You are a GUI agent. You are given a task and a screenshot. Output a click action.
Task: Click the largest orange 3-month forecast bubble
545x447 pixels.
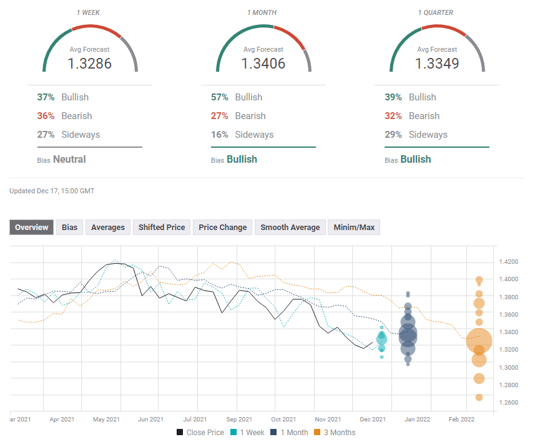[x=479, y=341]
